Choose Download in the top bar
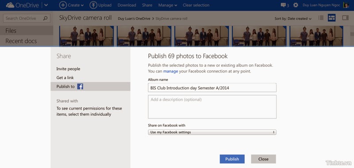 [x=127, y=5]
